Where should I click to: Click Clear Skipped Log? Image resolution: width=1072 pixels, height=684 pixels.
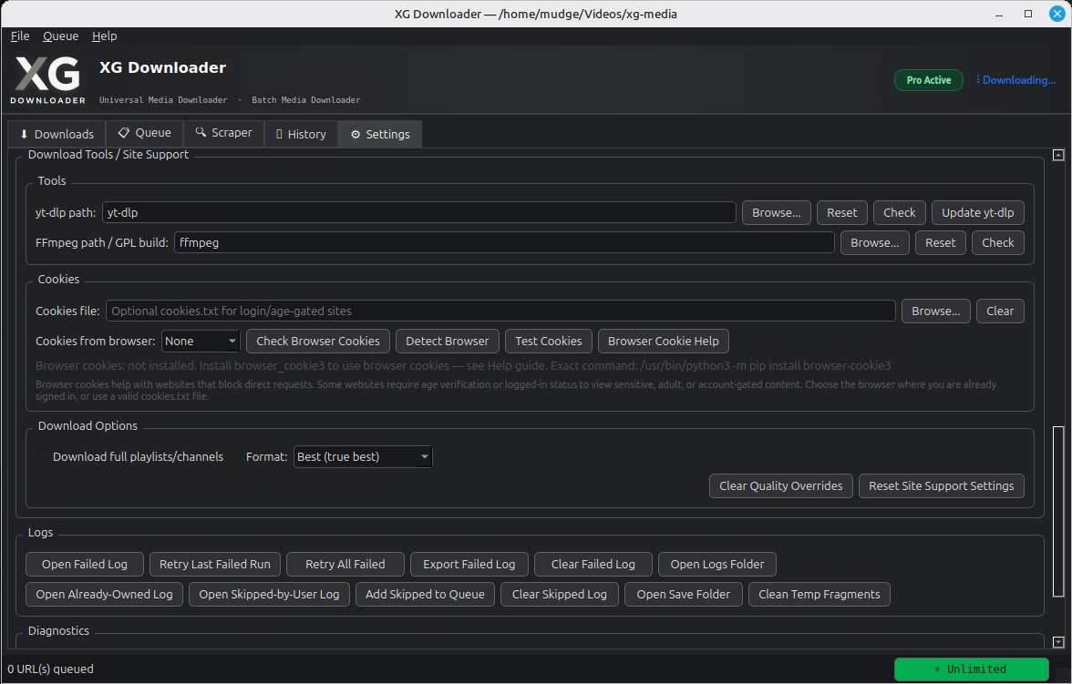[x=560, y=595]
